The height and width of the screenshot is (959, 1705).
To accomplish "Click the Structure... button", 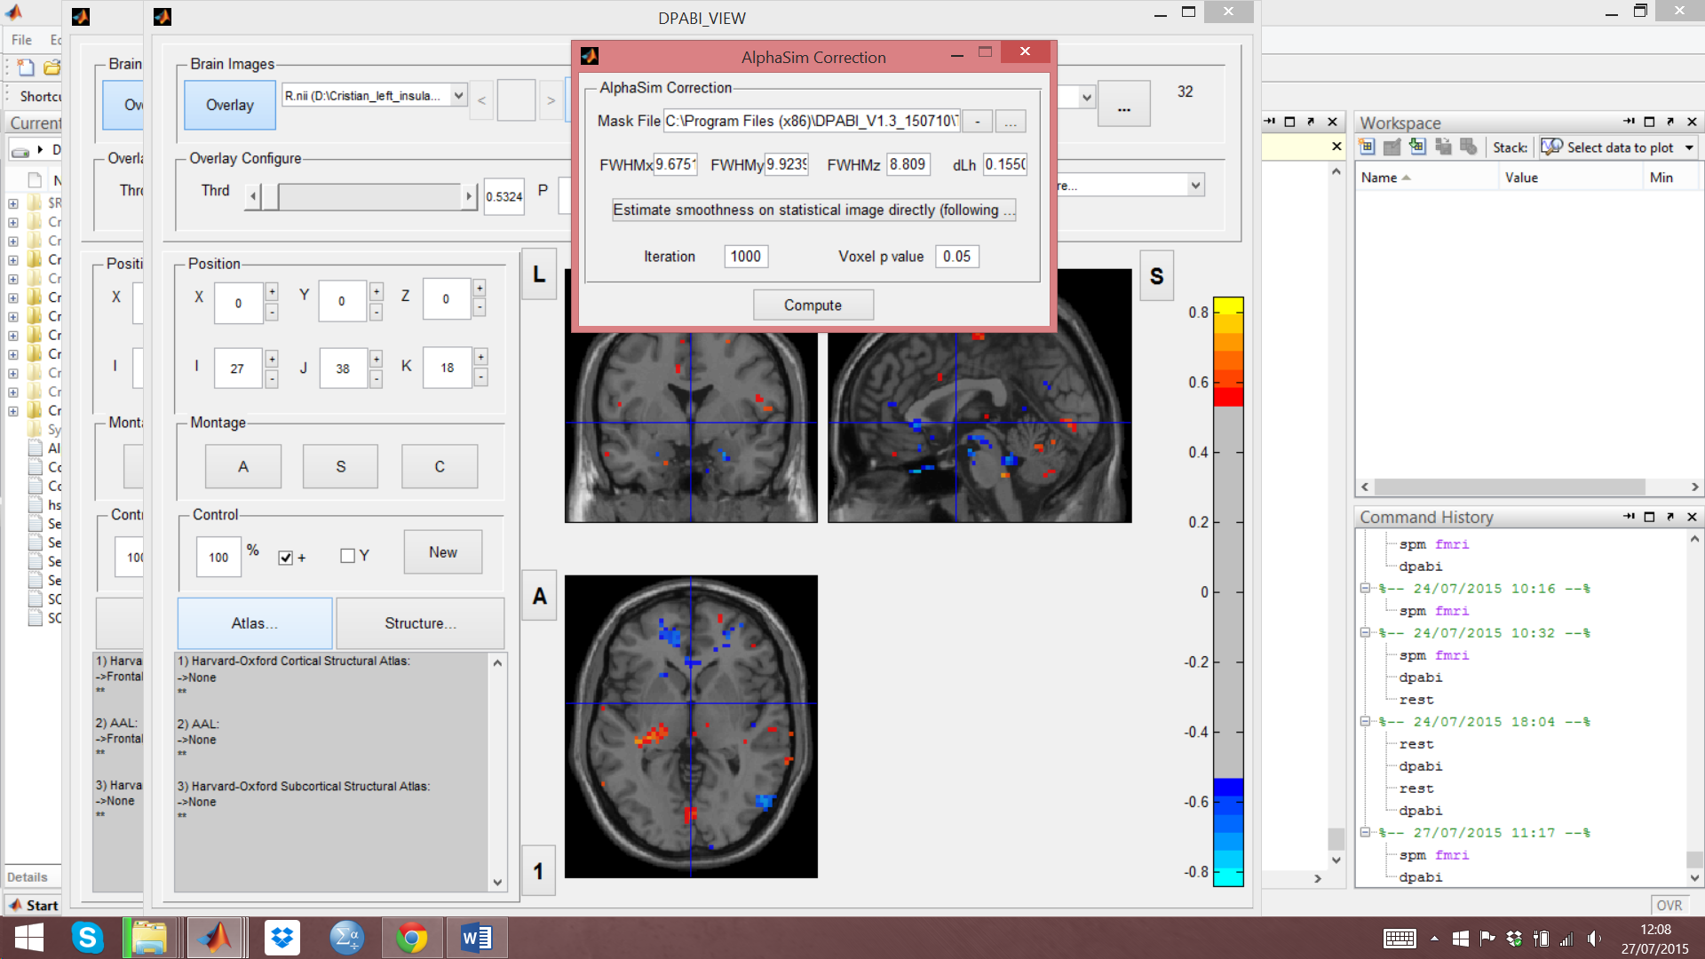I will [420, 623].
